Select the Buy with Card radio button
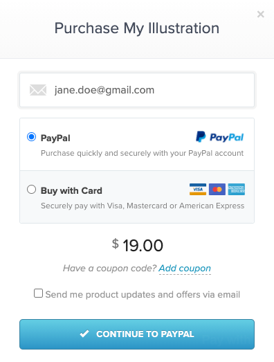Viewport: 274px width, 362px height. coord(31,190)
